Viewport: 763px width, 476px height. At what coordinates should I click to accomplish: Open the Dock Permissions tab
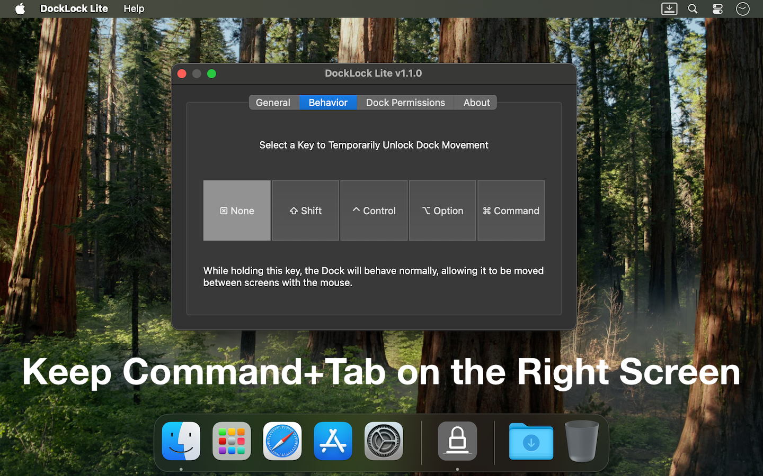click(405, 103)
